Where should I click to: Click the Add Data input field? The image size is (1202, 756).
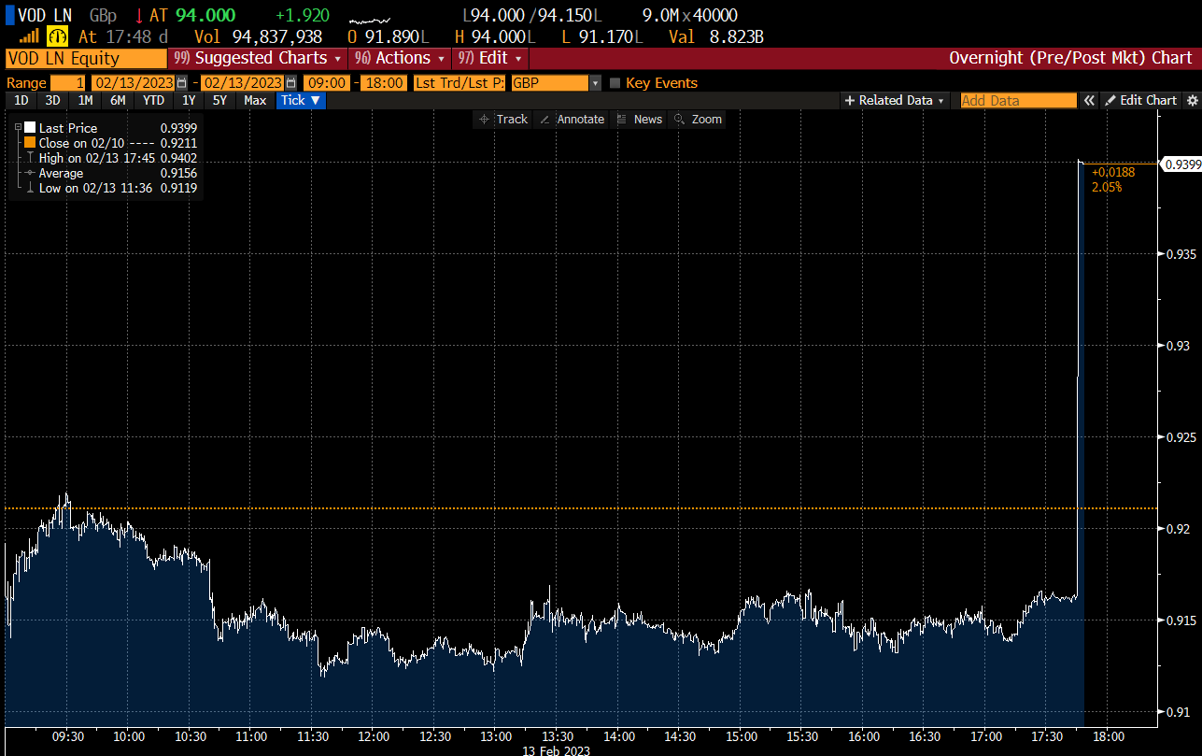(1019, 100)
